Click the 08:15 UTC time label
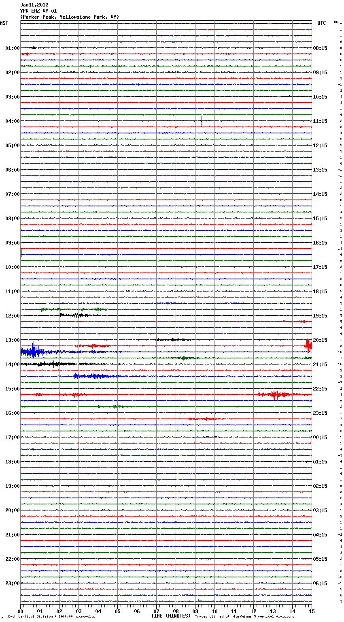 [320, 48]
